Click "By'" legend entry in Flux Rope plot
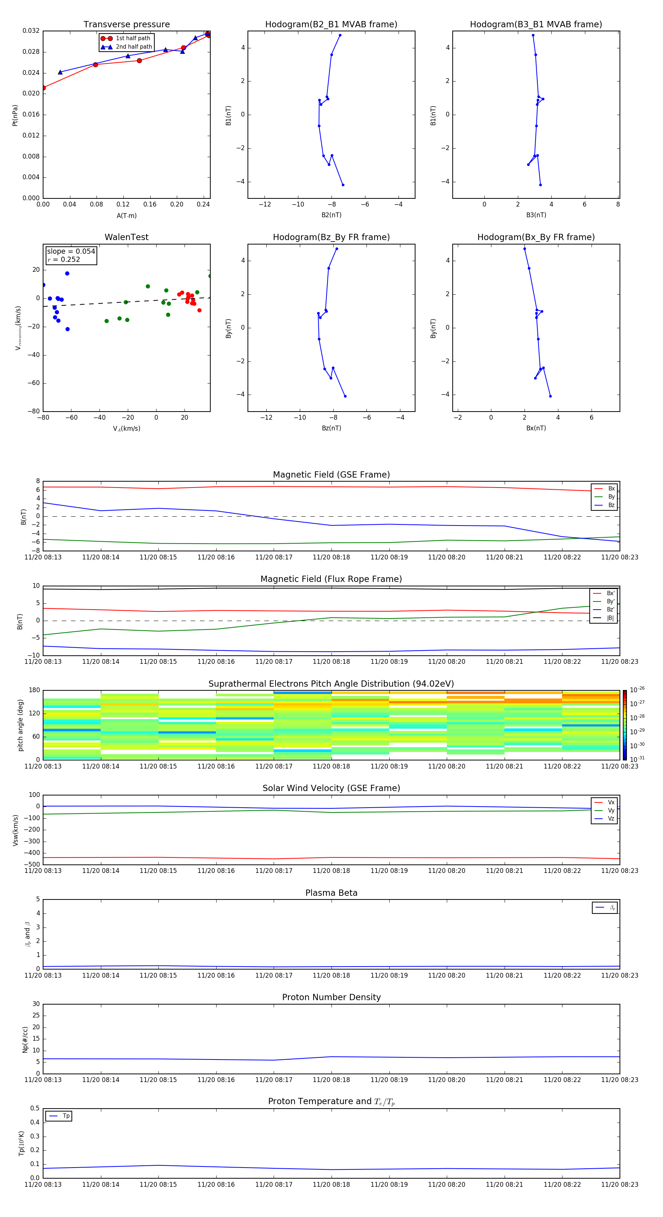Image resolution: width=663 pixels, height=1217 pixels. click(604, 601)
